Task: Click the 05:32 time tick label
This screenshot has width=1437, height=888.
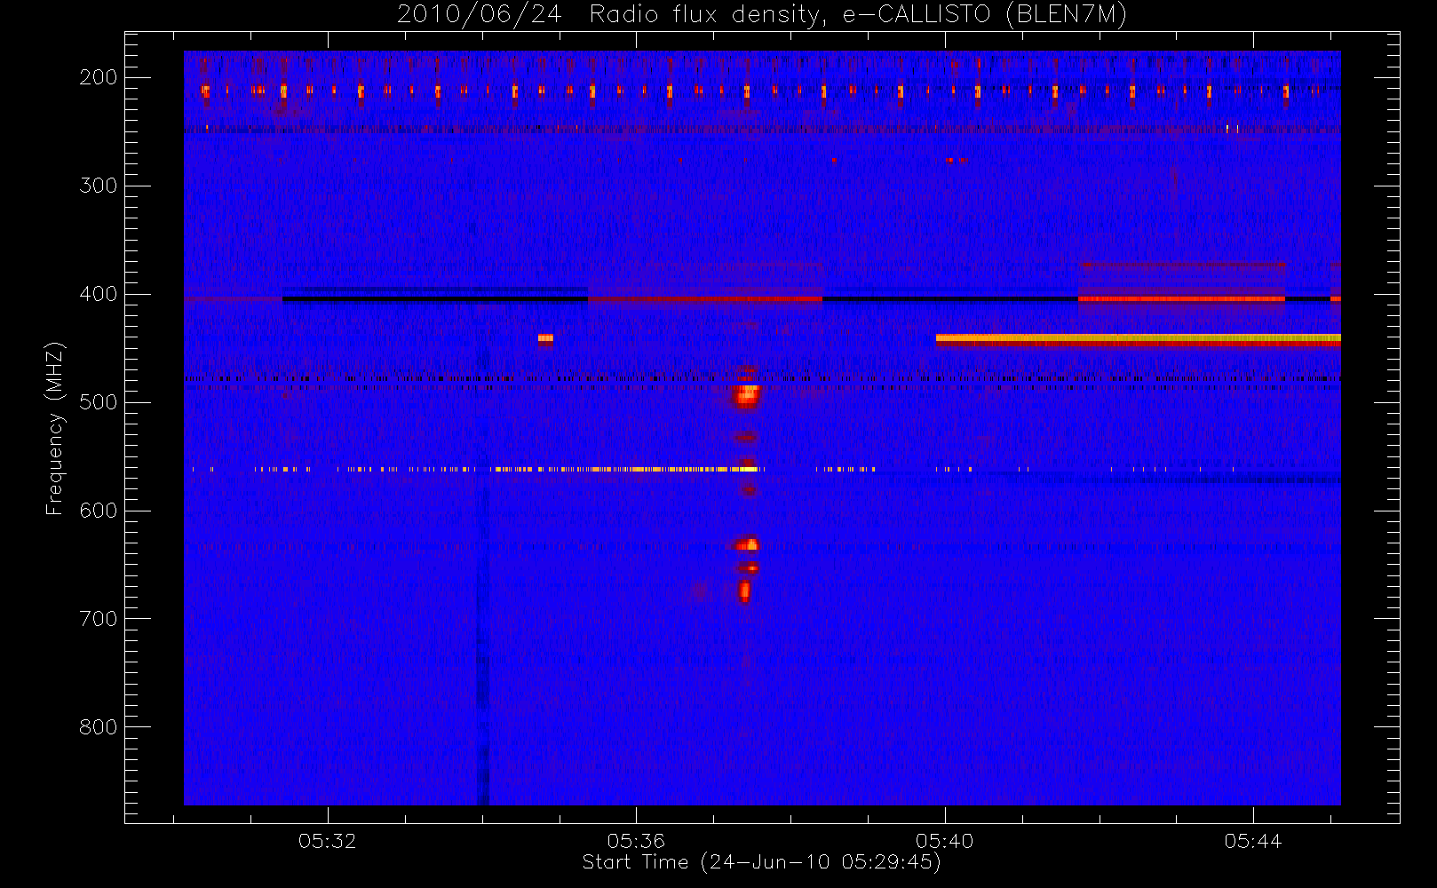Action: (327, 841)
